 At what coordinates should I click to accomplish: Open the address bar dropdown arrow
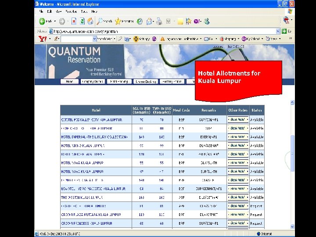click(x=278, y=31)
